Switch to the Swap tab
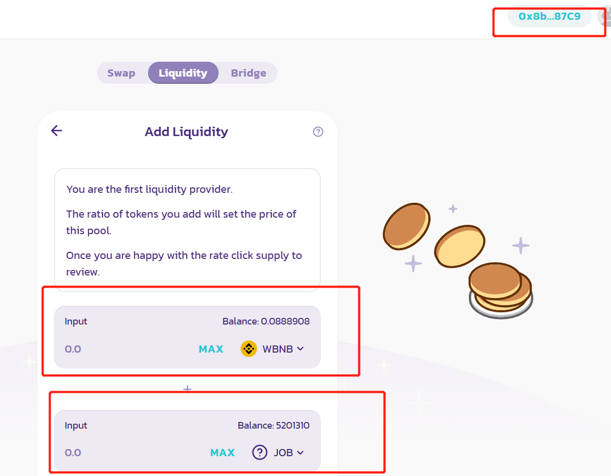The image size is (611, 476). tap(121, 73)
